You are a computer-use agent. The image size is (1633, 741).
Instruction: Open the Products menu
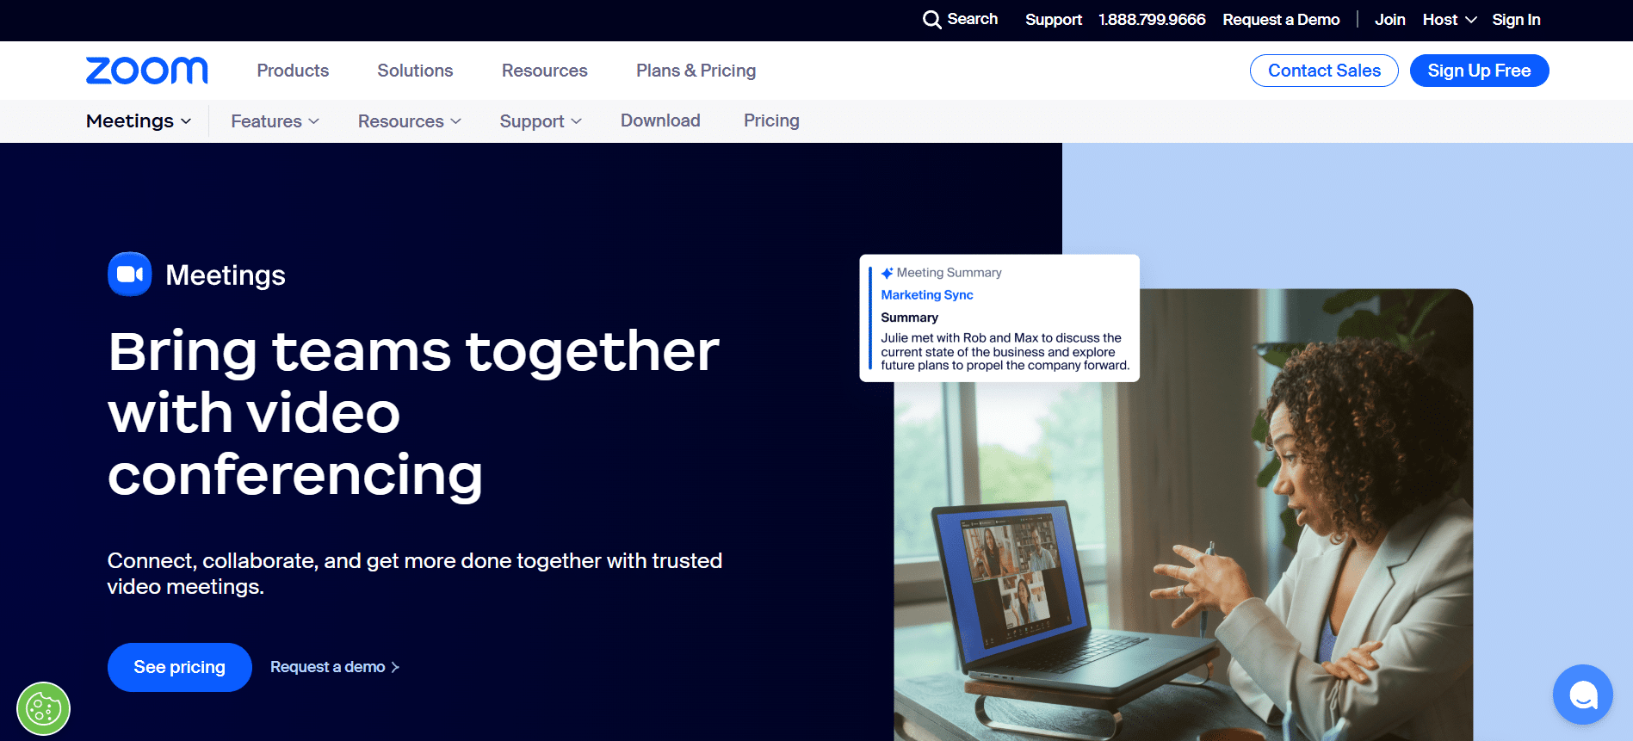coord(293,71)
